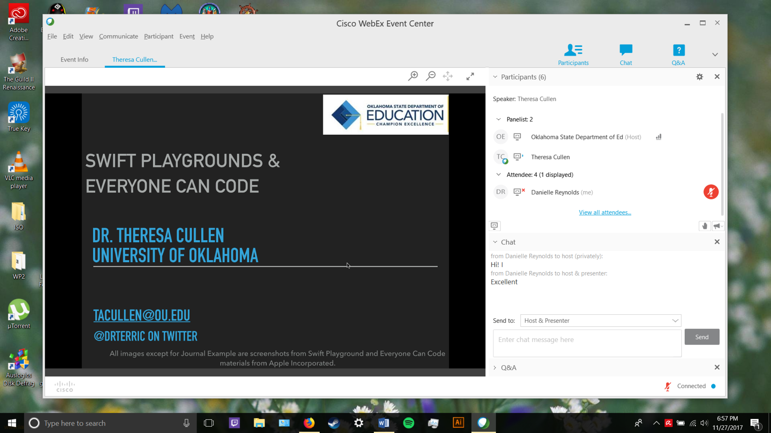The width and height of the screenshot is (771, 433).
Task: Toggle the Participants panel button
Action: click(x=573, y=54)
